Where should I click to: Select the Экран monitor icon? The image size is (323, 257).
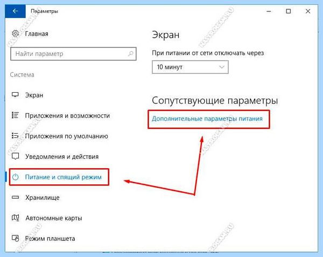coord(15,95)
